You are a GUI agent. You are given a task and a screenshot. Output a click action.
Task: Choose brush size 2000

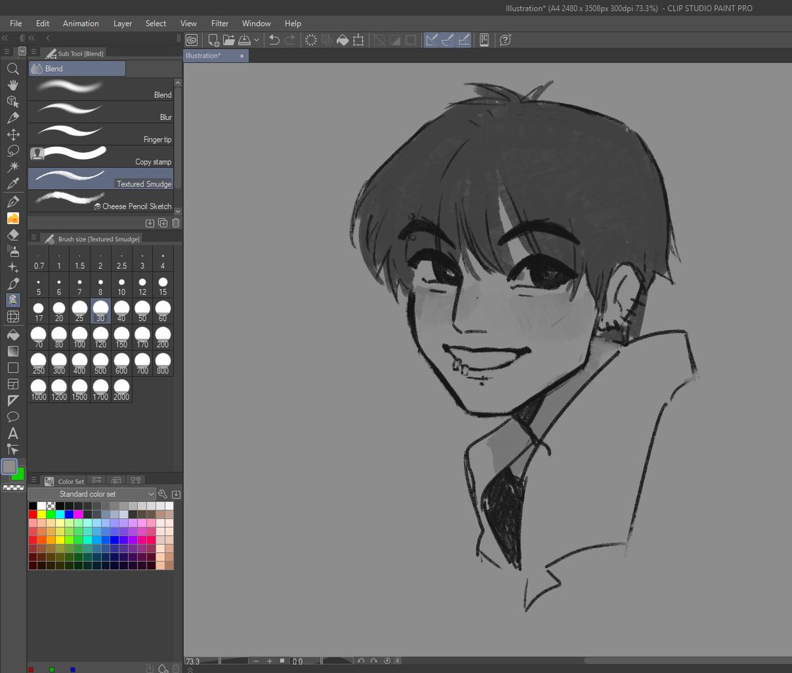click(x=121, y=390)
